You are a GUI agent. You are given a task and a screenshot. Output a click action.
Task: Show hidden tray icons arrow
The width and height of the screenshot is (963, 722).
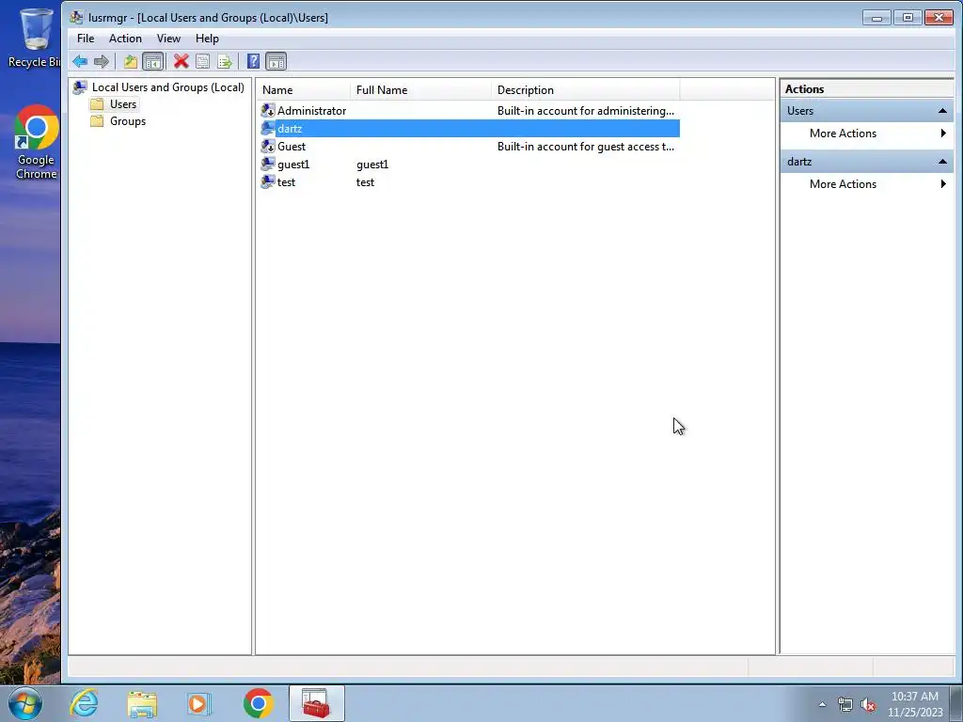822,704
